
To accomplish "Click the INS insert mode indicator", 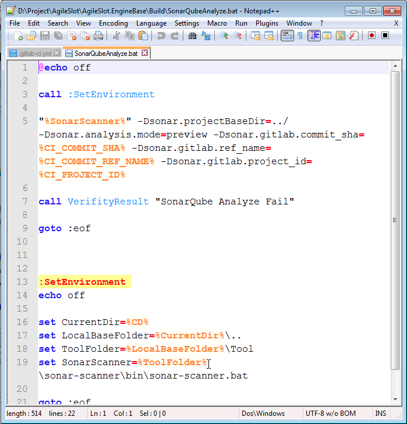I will pyautogui.click(x=381, y=414).
